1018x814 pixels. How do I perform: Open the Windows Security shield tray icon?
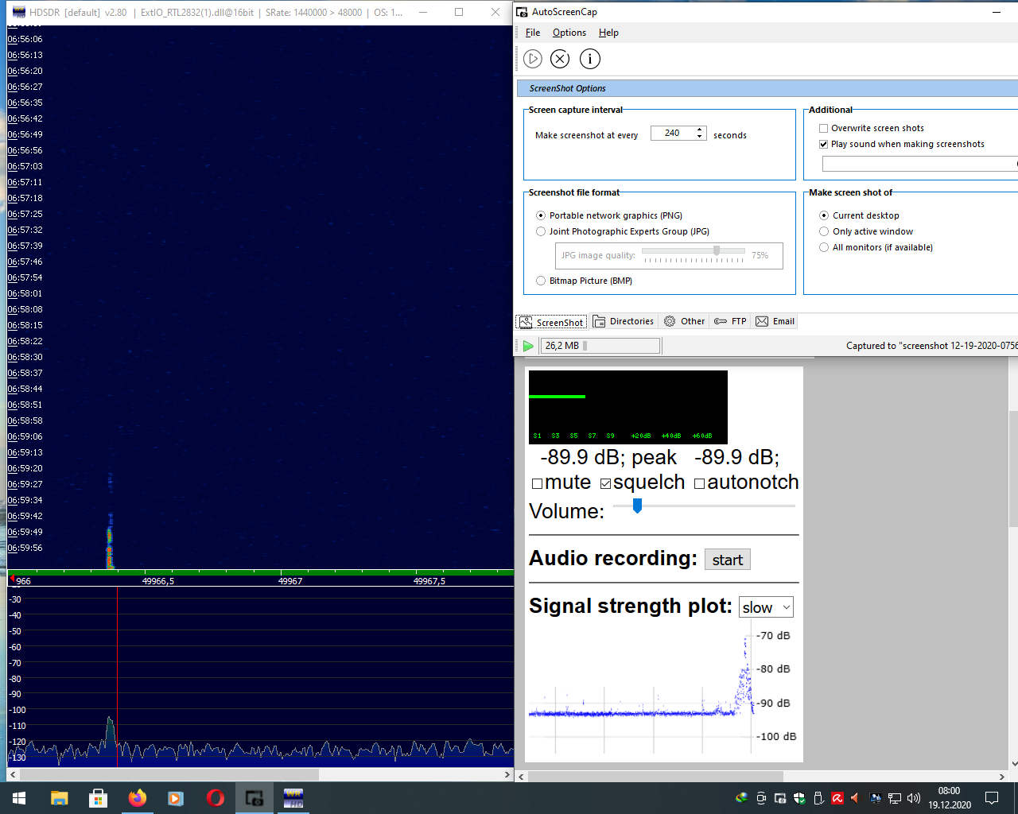799,798
